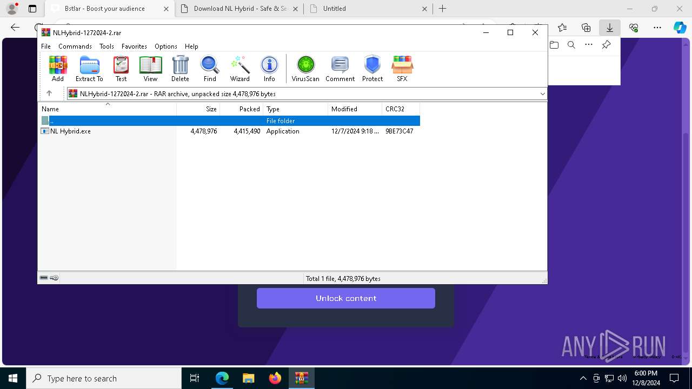Open Task View on taskbar
This screenshot has height=389, width=692.
[x=195, y=378]
